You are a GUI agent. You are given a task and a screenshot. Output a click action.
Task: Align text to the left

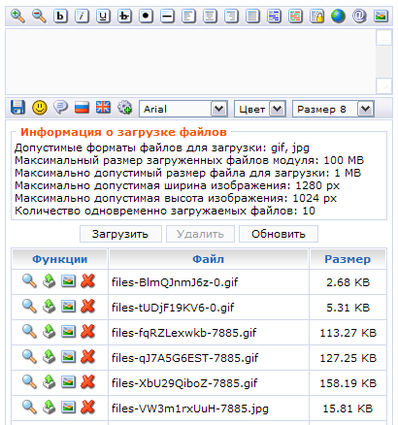click(x=188, y=16)
